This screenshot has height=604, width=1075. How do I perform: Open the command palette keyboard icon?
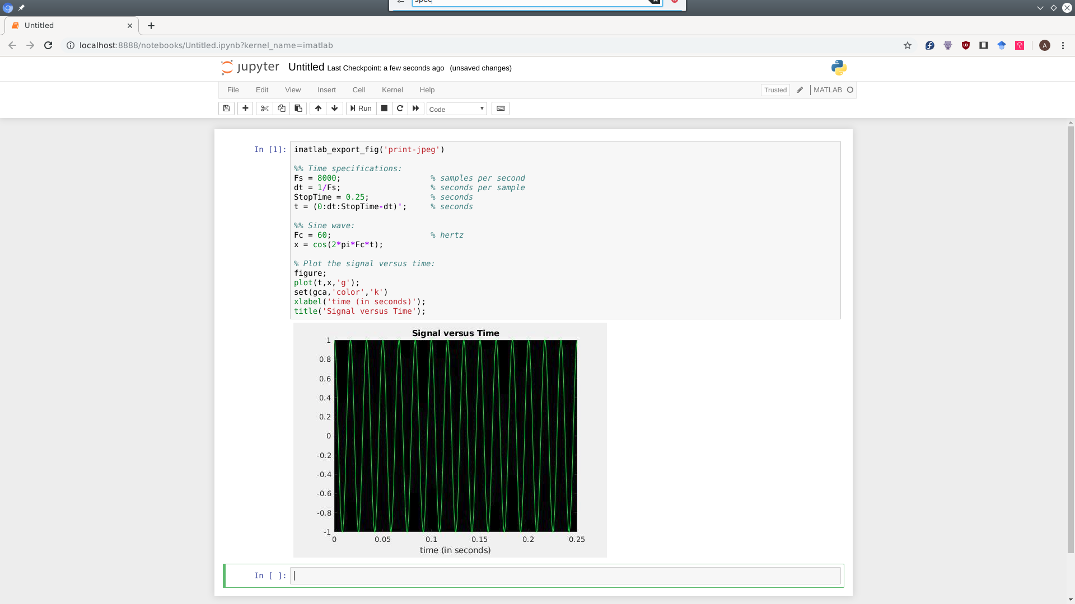pos(500,108)
